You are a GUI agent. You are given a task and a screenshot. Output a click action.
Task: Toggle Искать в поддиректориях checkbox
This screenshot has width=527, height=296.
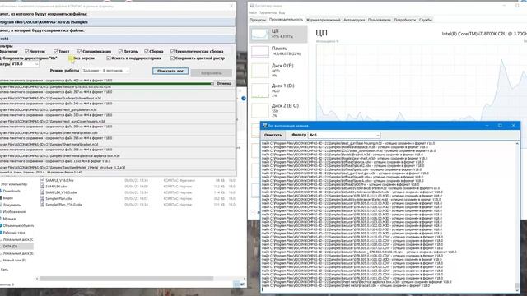pos(109,58)
